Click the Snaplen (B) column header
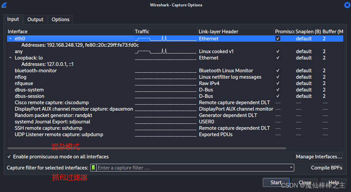This screenshot has height=192, width=351. [308, 32]
